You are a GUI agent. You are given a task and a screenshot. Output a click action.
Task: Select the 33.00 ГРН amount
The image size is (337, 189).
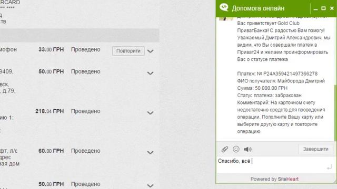(51, 49)
